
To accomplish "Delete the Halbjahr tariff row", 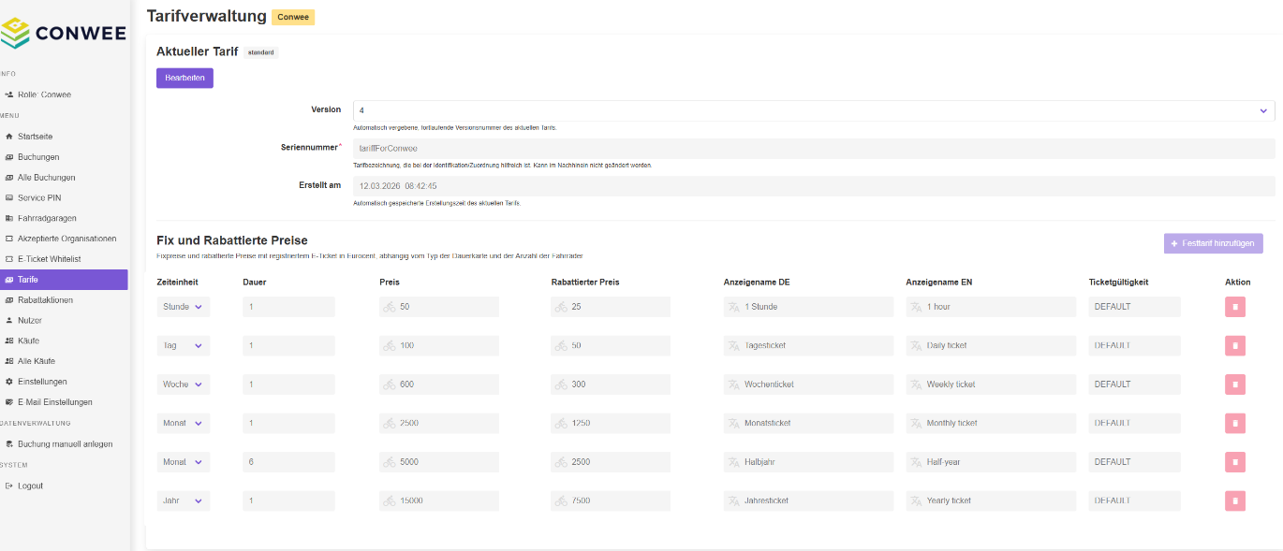I will [1235, 462].
